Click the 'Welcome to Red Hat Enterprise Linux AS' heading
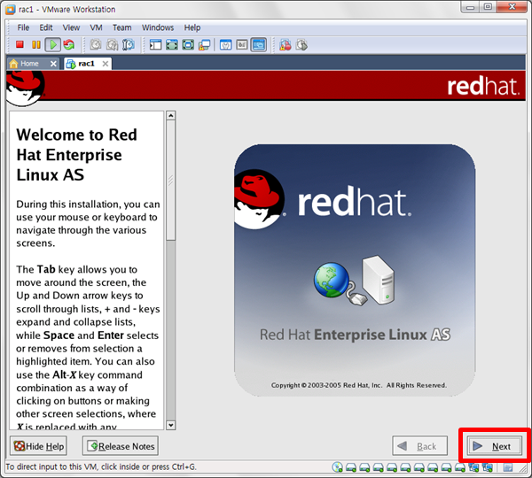This screenshot has width=532, height=478. tap(76, 155)
